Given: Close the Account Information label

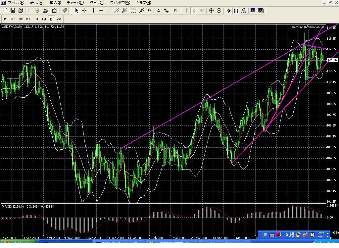Looking at the screenshot, I should [x=323, y=27].
